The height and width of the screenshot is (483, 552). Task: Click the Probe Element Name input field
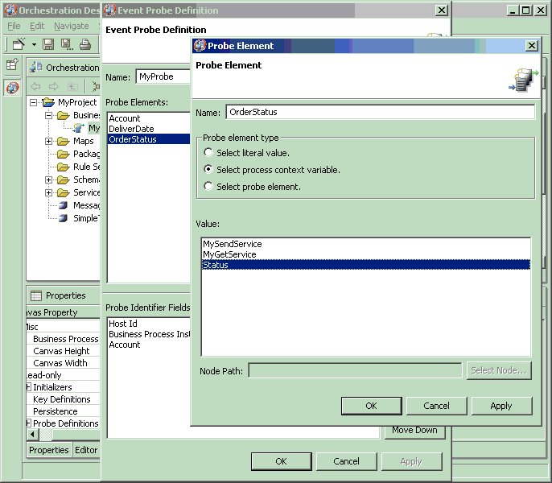coord(380,112)
